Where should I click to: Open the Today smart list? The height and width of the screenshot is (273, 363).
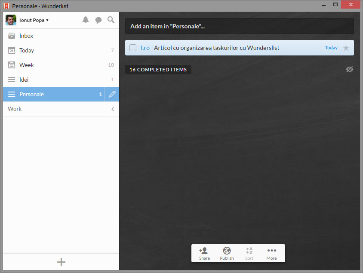point(61,50)
